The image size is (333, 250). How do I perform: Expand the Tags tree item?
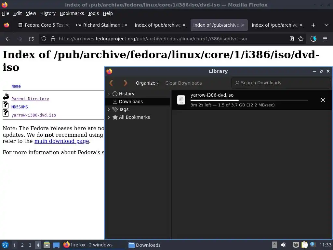(x=109, y=109)
